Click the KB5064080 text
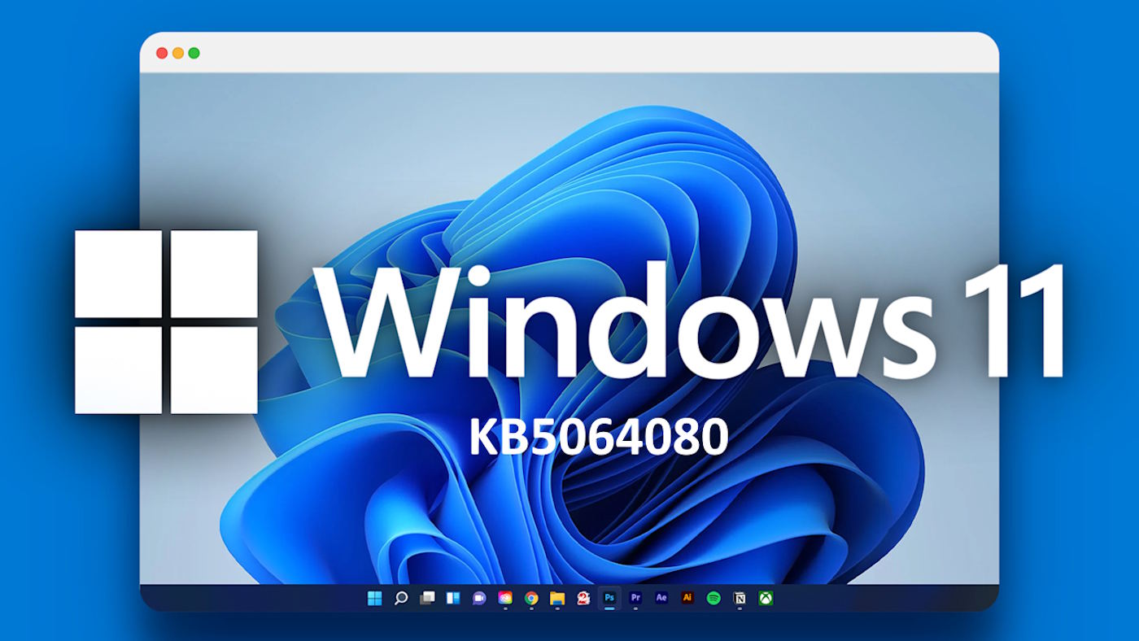This screenshot has height=641, width=1139. tap(598, 438)
